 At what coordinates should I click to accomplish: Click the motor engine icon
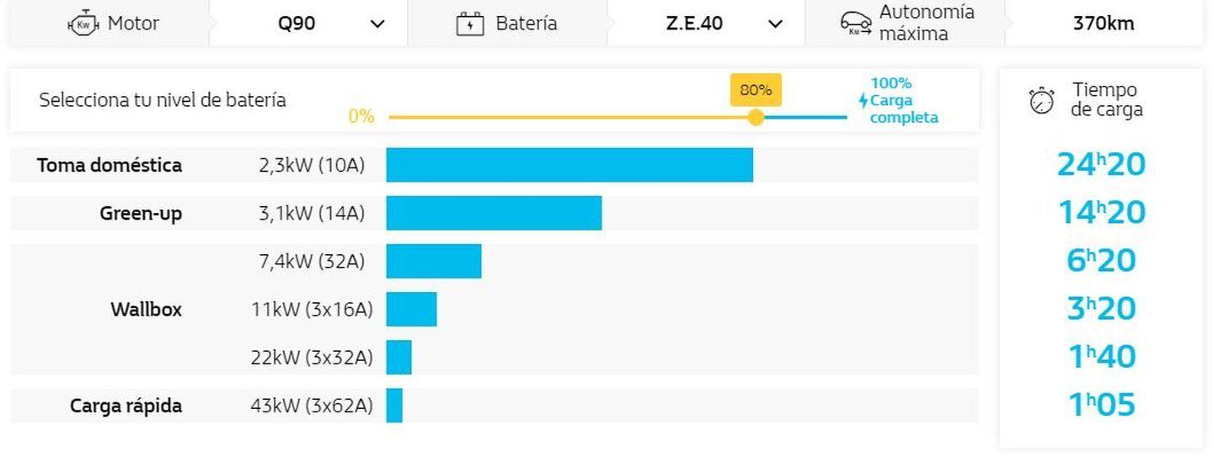[x=83, y=24]
